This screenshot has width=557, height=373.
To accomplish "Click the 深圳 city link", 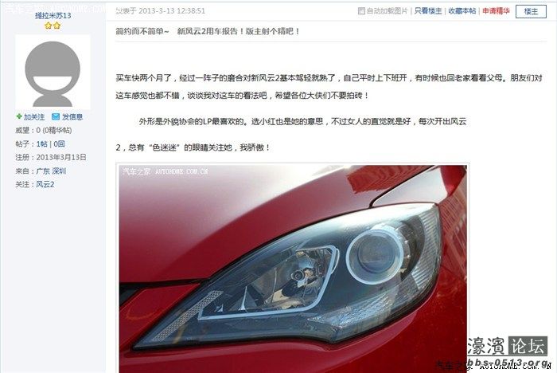I will click(x=59, y=171).
